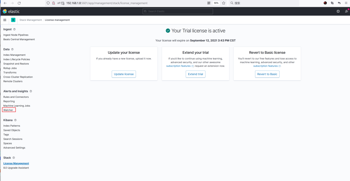This screenshot has width=350, height=181.
Task: Open Stack Management breadcrumb
Action: 30,20
